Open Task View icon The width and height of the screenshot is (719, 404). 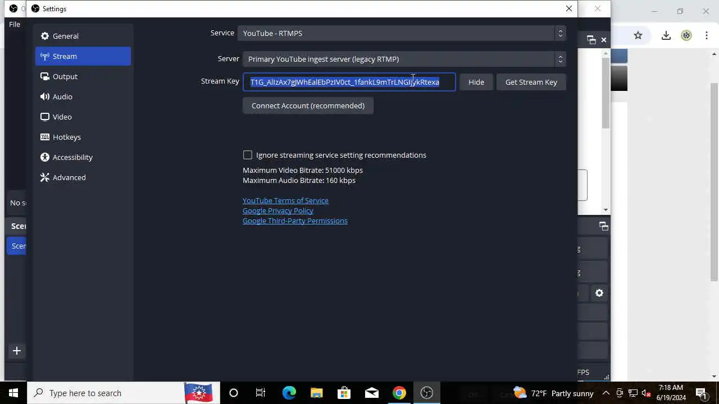(x=261, y=393)
